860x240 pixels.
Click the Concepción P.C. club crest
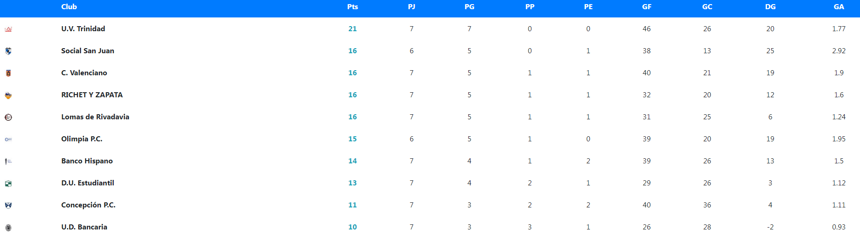click(x=8, y=205)
